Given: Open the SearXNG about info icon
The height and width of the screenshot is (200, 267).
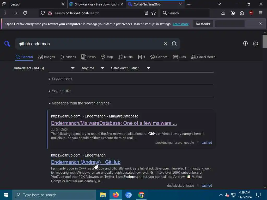Looking at the screenshot, I should (245, 43).
